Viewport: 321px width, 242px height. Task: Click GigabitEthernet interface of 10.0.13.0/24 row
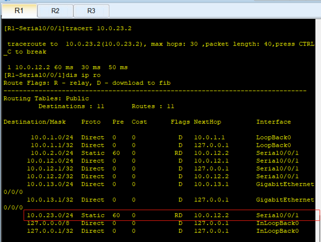[285, 184]
